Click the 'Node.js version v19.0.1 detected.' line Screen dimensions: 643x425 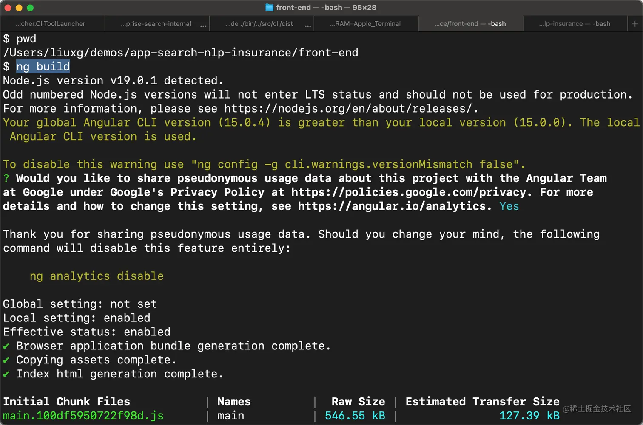click(x=113, y=81)
